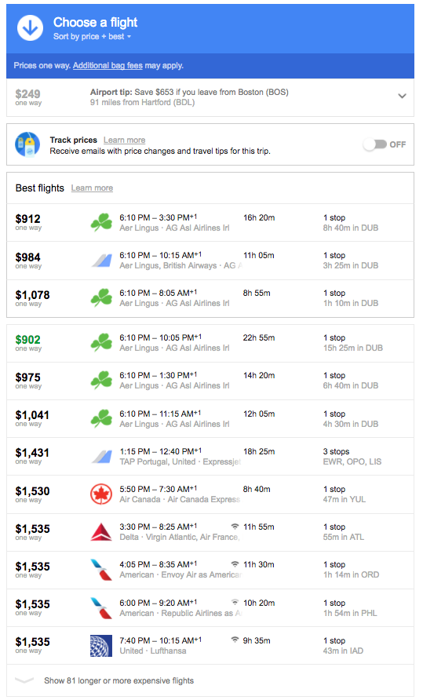Choose the $1,530 Air Canada flight
The width and height of the screenshot is (423, 700).
pyautogui.click(x=210, y=494)
